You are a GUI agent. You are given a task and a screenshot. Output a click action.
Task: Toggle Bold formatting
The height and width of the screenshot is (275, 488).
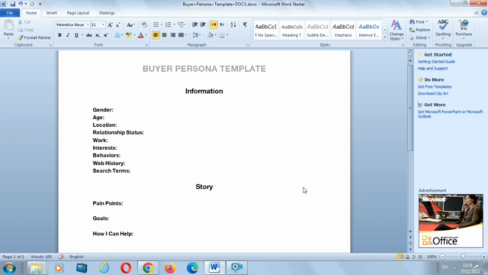(59, 35)
